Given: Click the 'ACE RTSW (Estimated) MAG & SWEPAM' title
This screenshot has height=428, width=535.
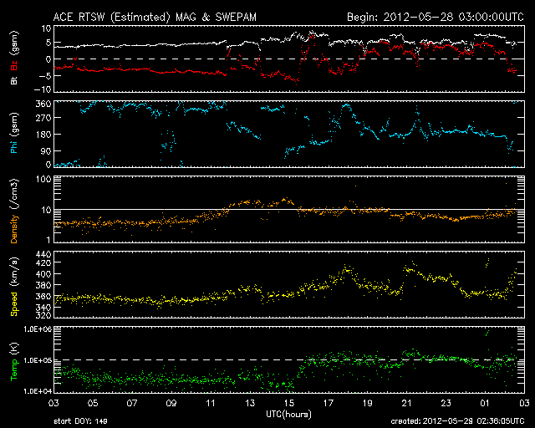Looking at the screenshot, I should [x=155, y=17].
